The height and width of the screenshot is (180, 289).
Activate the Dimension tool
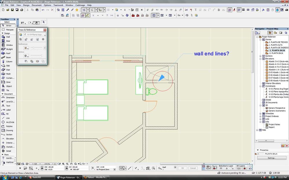pyautogui.click(x=10, y=97)
